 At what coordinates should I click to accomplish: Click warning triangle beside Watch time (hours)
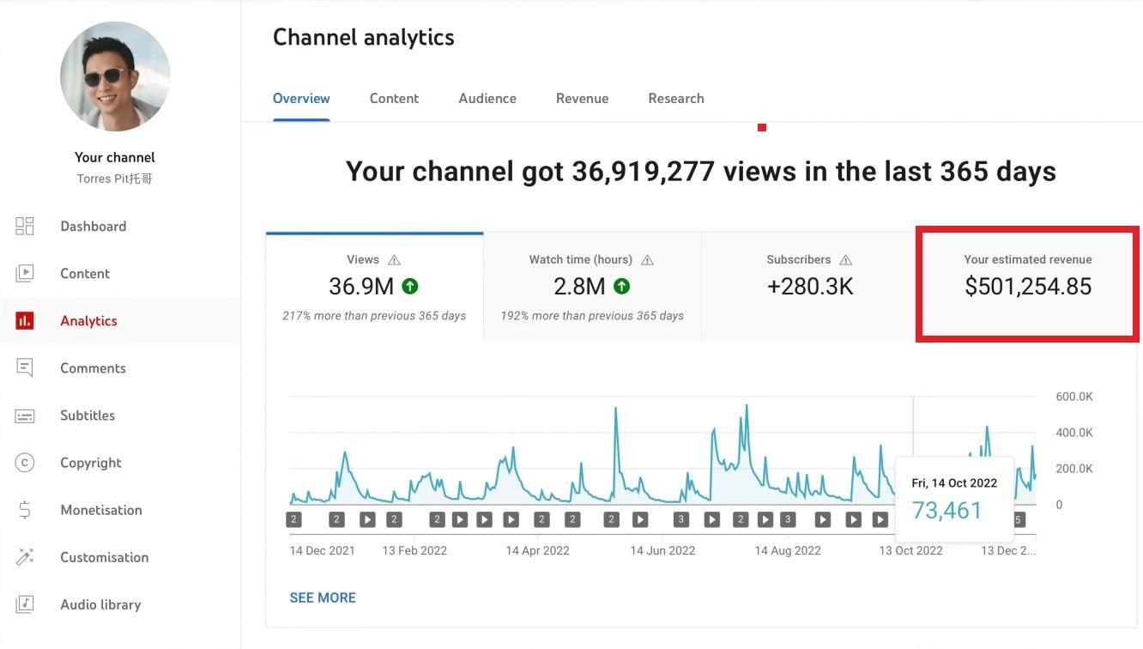[648, 260]
